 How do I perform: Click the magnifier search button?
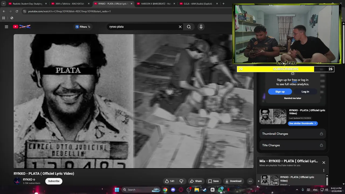click(x=189, y=27)
